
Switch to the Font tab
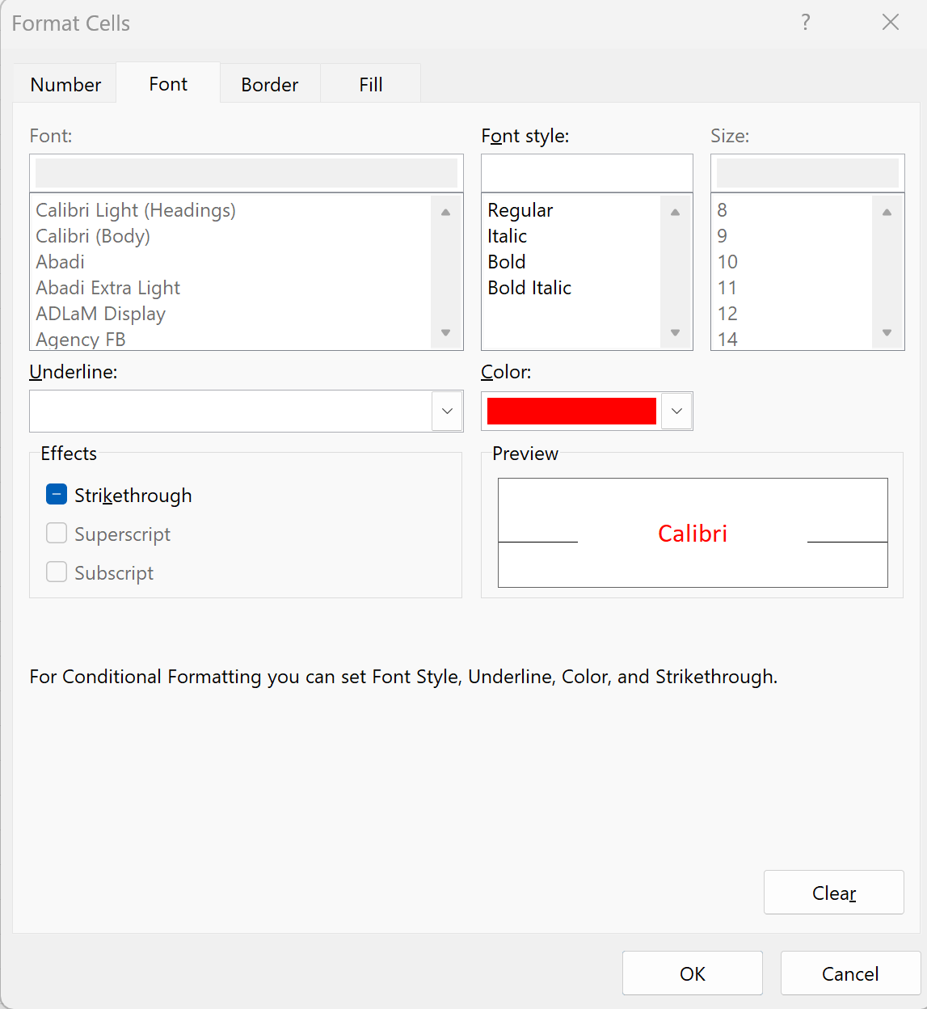(168, 83)
